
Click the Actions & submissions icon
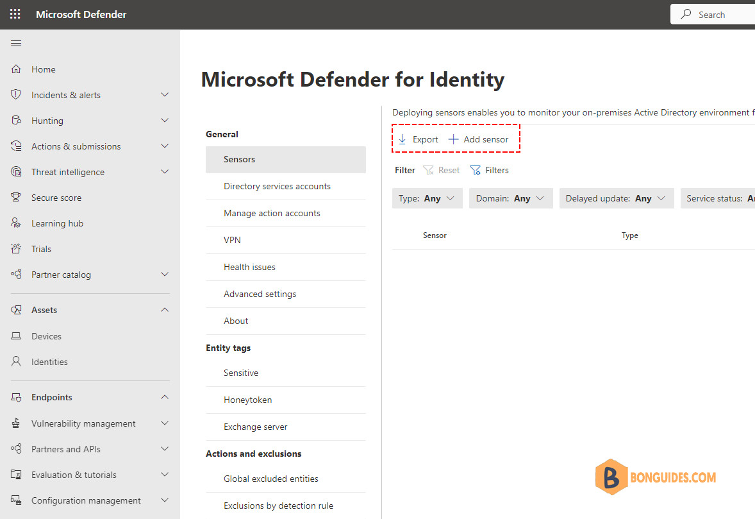16,146
